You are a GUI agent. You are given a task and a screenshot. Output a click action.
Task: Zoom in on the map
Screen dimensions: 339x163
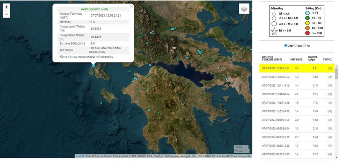pos(6,7)
